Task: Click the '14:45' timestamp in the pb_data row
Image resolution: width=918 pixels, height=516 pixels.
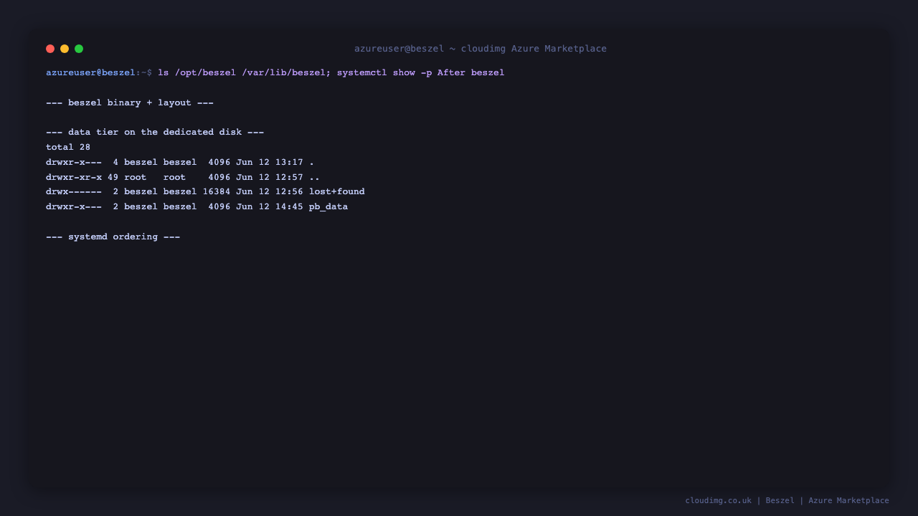Action: point(289,206)
